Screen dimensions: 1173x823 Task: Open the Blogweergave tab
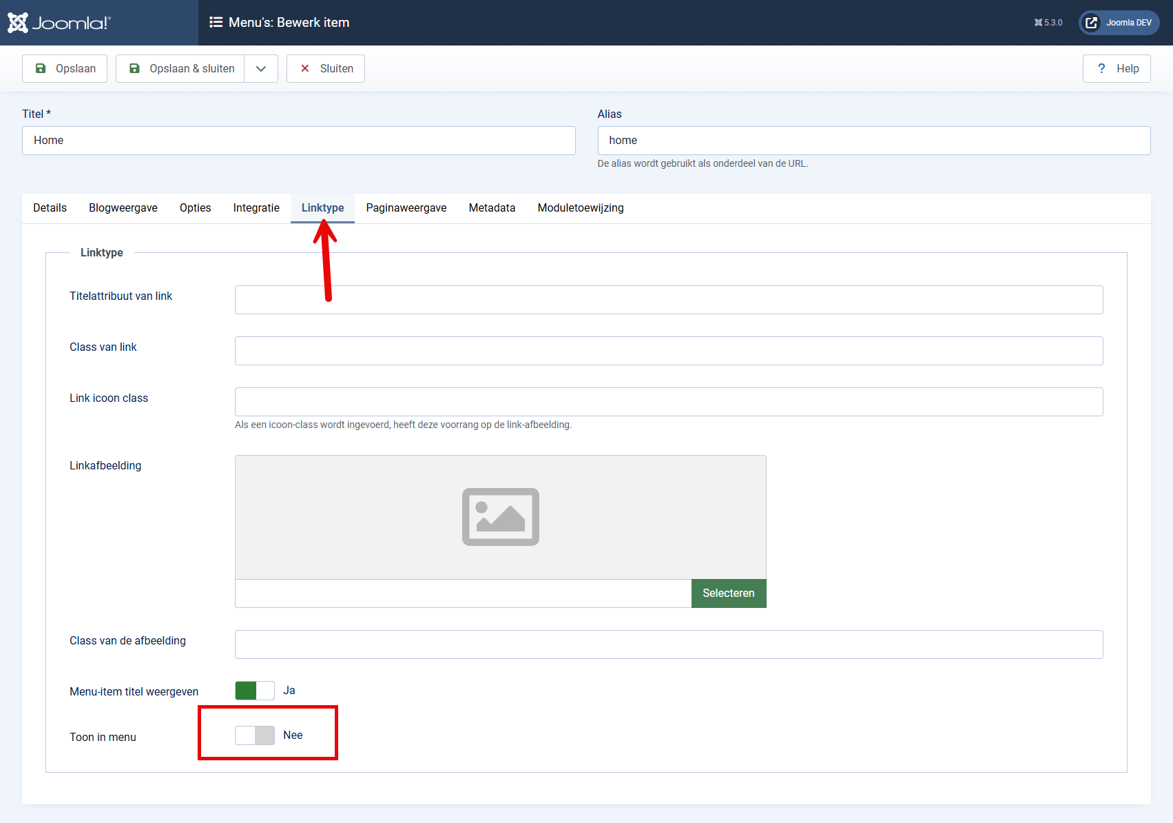(123, 208)
